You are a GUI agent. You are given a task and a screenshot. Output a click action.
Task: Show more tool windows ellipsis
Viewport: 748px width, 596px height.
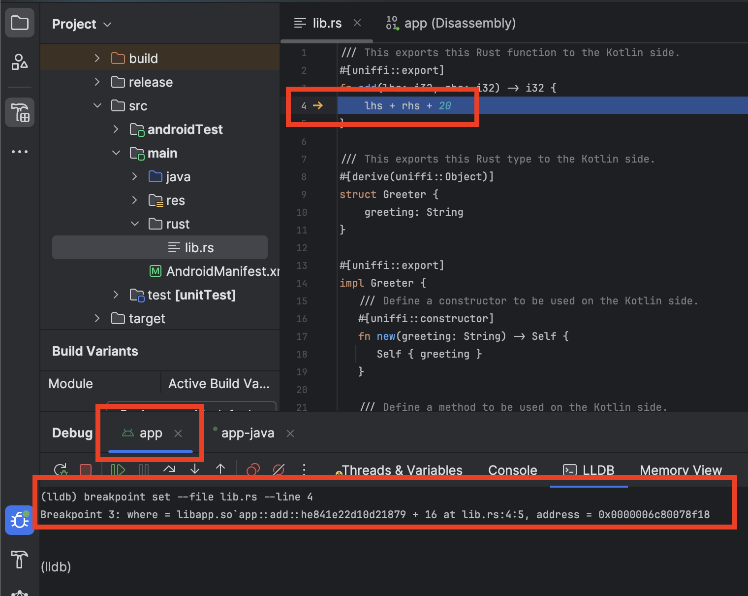[20, 152]
